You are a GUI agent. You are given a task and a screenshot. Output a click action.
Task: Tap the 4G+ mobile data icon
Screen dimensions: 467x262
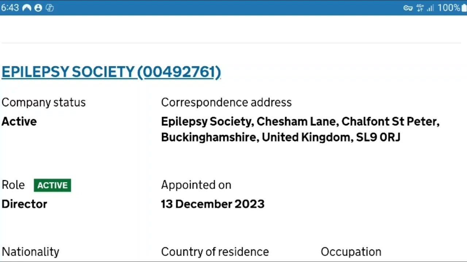(x=420, y=8)
